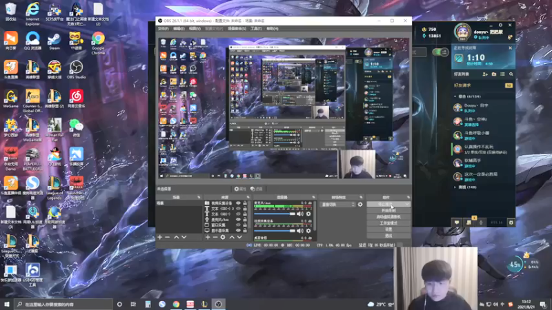Toggle the green switch in League client
552x310 pixels.
[x=440, y=52]
